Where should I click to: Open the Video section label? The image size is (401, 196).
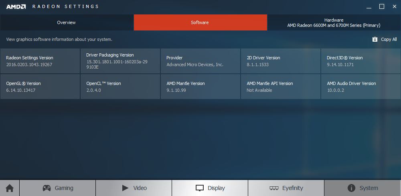140,188
